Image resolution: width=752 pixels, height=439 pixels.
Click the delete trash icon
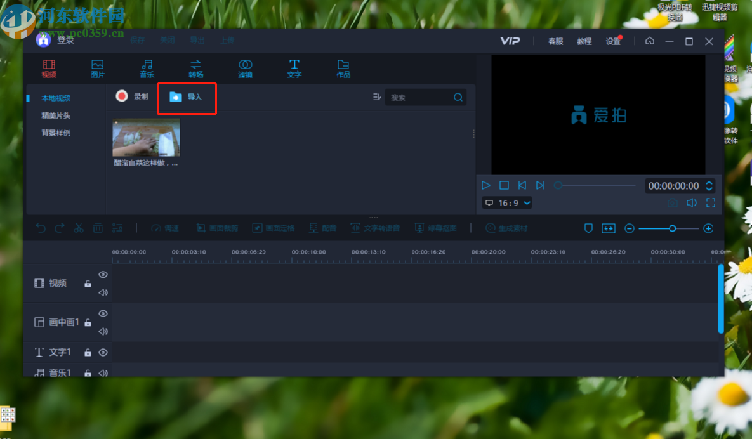[98, 228]
